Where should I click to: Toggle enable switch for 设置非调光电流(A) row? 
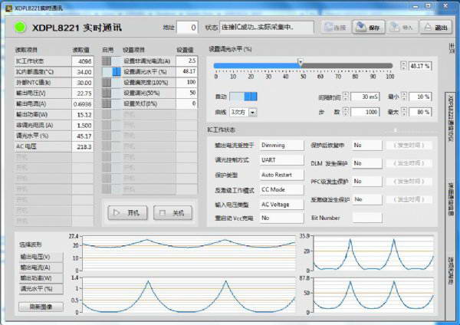click(x=111, y=61)
